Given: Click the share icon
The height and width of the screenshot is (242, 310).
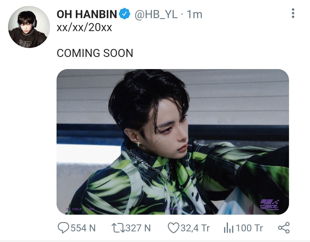Looking at the screenshot, I should click(284, 228).
